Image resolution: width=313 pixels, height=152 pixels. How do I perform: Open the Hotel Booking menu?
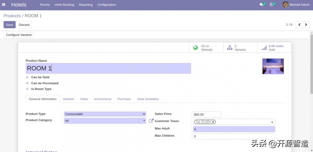64,5
